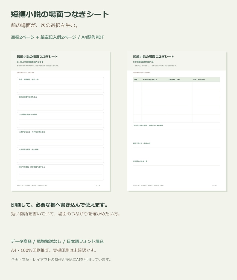Click the text 印刷して、必要な欄へ書き込んで使えます。

click(60, 205)
